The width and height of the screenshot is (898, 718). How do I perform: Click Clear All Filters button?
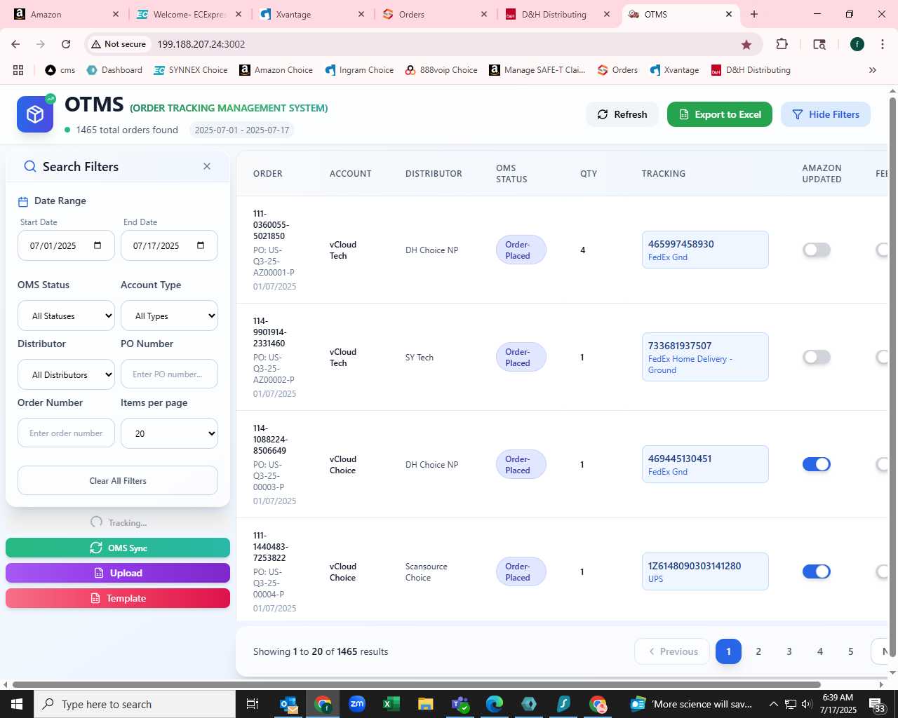pos(118,480)
